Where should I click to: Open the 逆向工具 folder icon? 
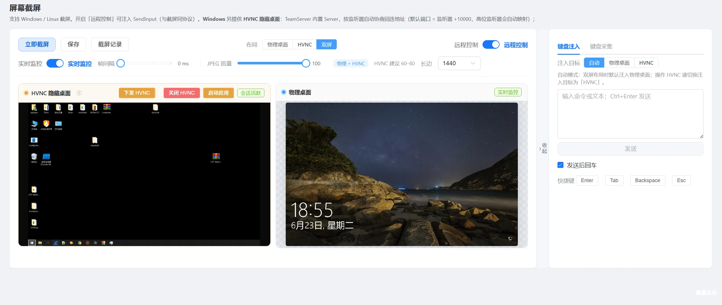(58, 108)
